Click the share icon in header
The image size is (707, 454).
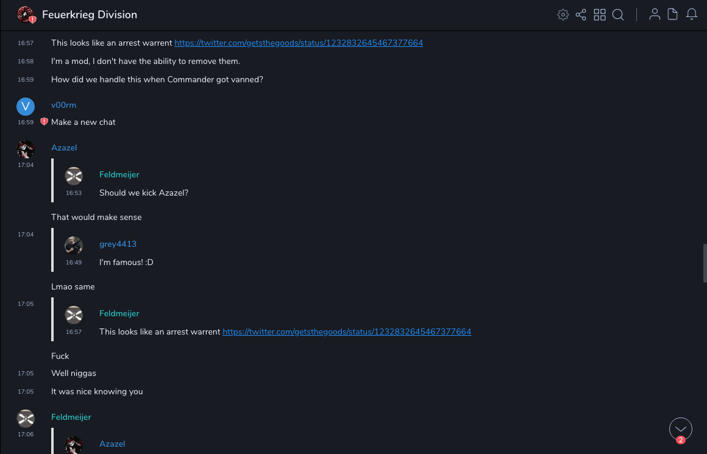[x=581, y=15]
